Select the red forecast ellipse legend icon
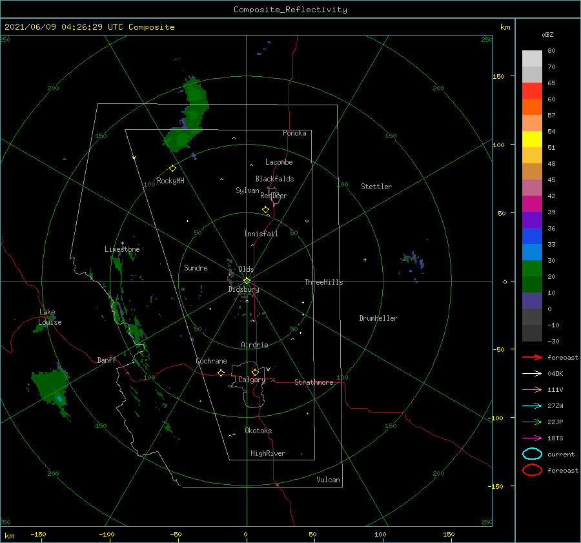This screenshot has height=543, width=581. click(x=532, y=470)
